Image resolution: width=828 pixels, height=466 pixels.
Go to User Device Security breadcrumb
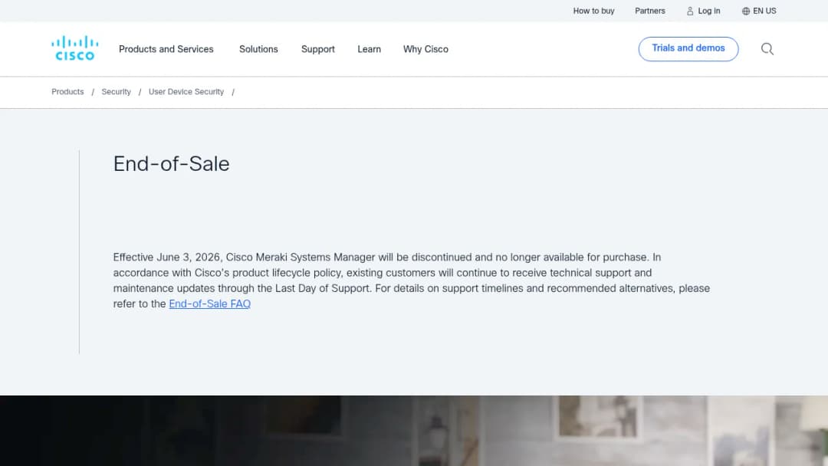186,92
